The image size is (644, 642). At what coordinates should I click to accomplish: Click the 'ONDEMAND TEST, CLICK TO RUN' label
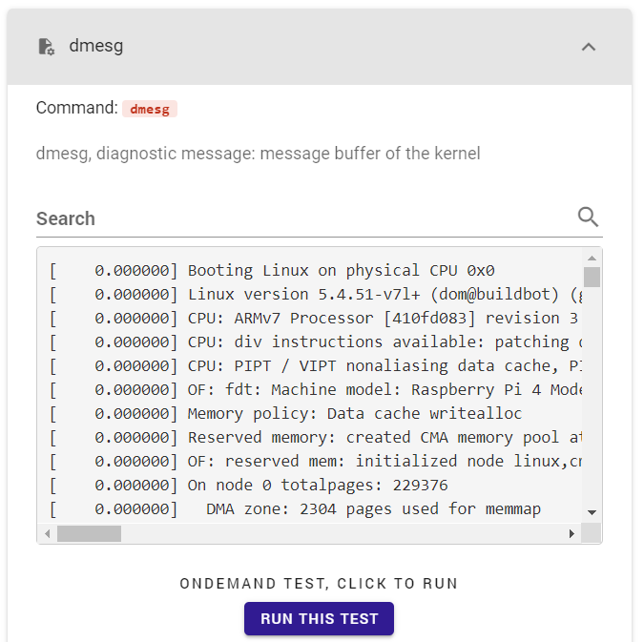point(319,583)
